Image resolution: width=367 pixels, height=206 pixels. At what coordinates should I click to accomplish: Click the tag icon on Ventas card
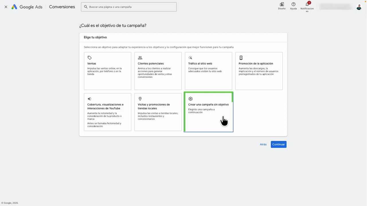click(x=89, y=58)
